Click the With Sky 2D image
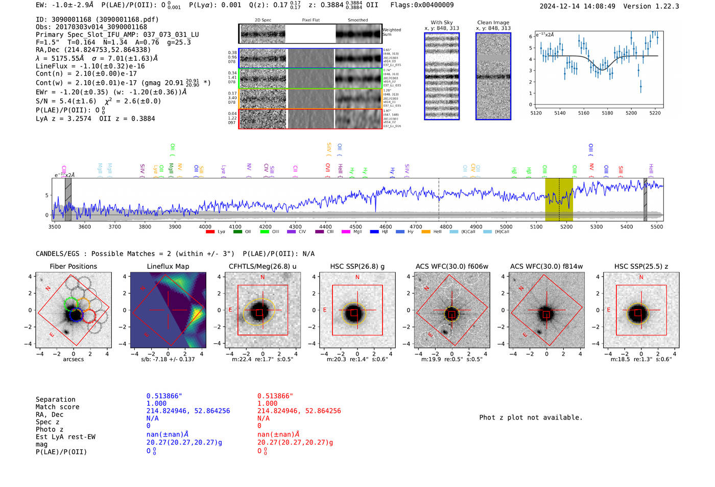 coord(442,76)
